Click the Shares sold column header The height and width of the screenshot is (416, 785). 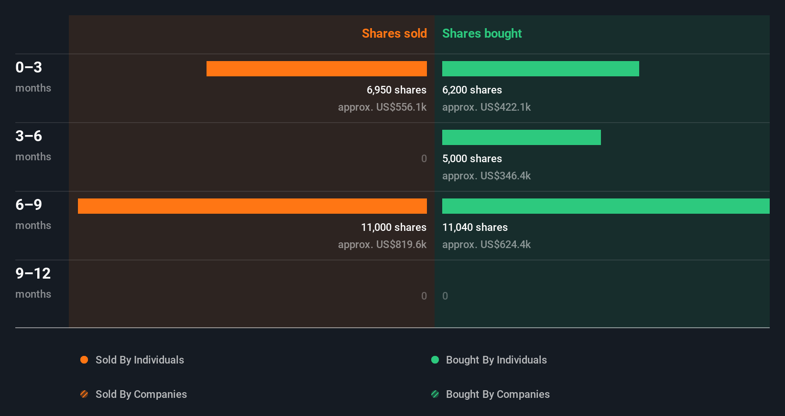394,33
